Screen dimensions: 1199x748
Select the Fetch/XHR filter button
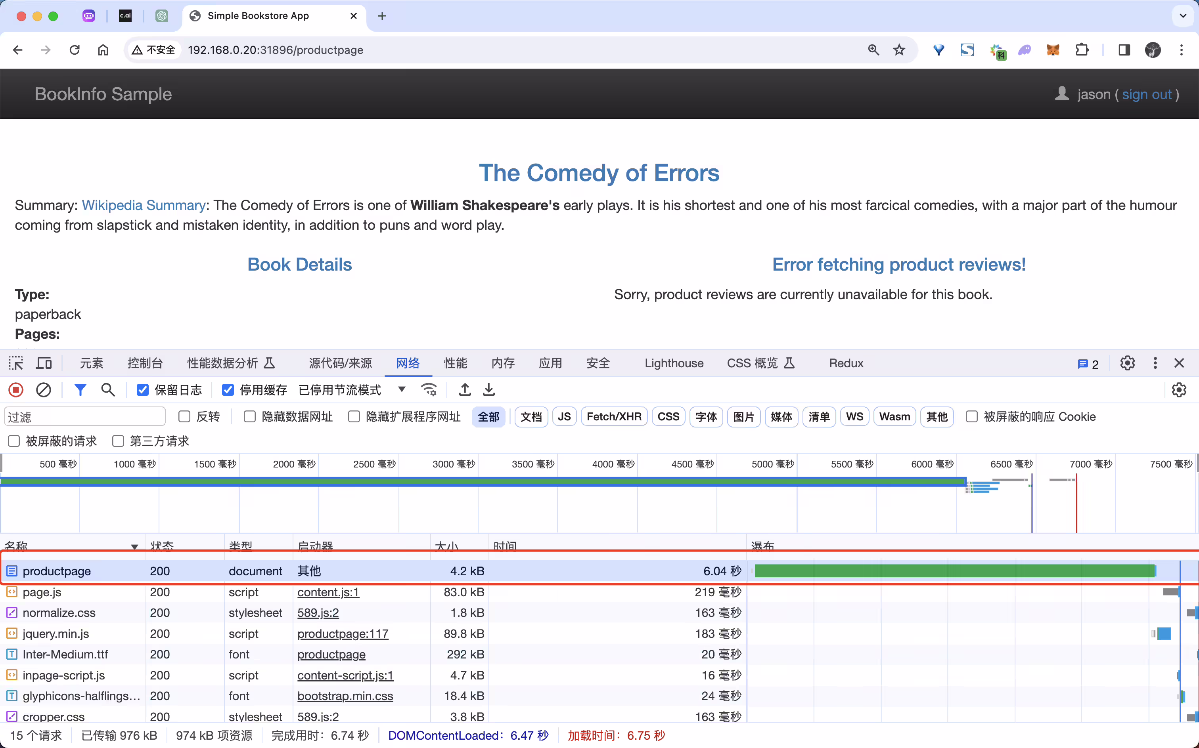[614, 416]
